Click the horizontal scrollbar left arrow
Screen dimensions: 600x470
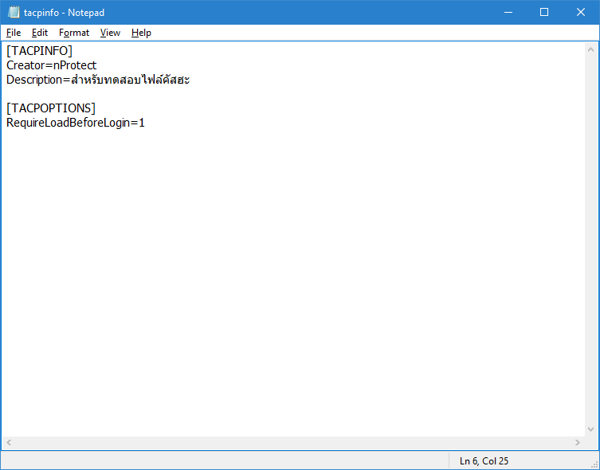click(9, 443)
